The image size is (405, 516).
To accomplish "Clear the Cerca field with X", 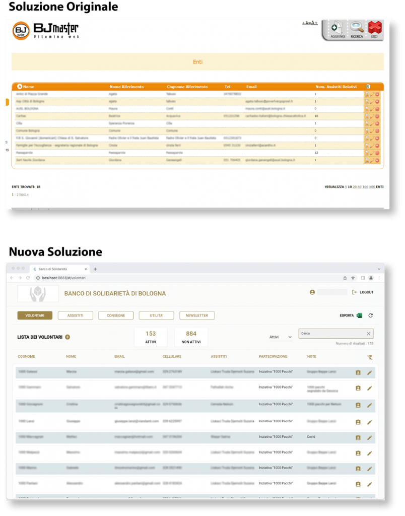I will (x=369, y=334).
